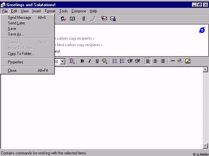Click the Insert Signature pen icon
Viewport: 209px width, 156px height.
click(93, 19)
